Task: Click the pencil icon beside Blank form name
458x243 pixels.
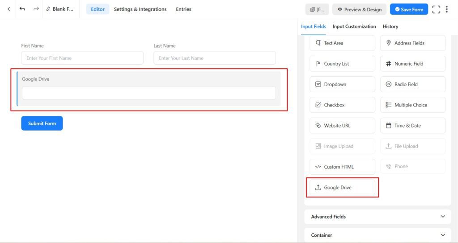Action: click(x=48, y=9)
